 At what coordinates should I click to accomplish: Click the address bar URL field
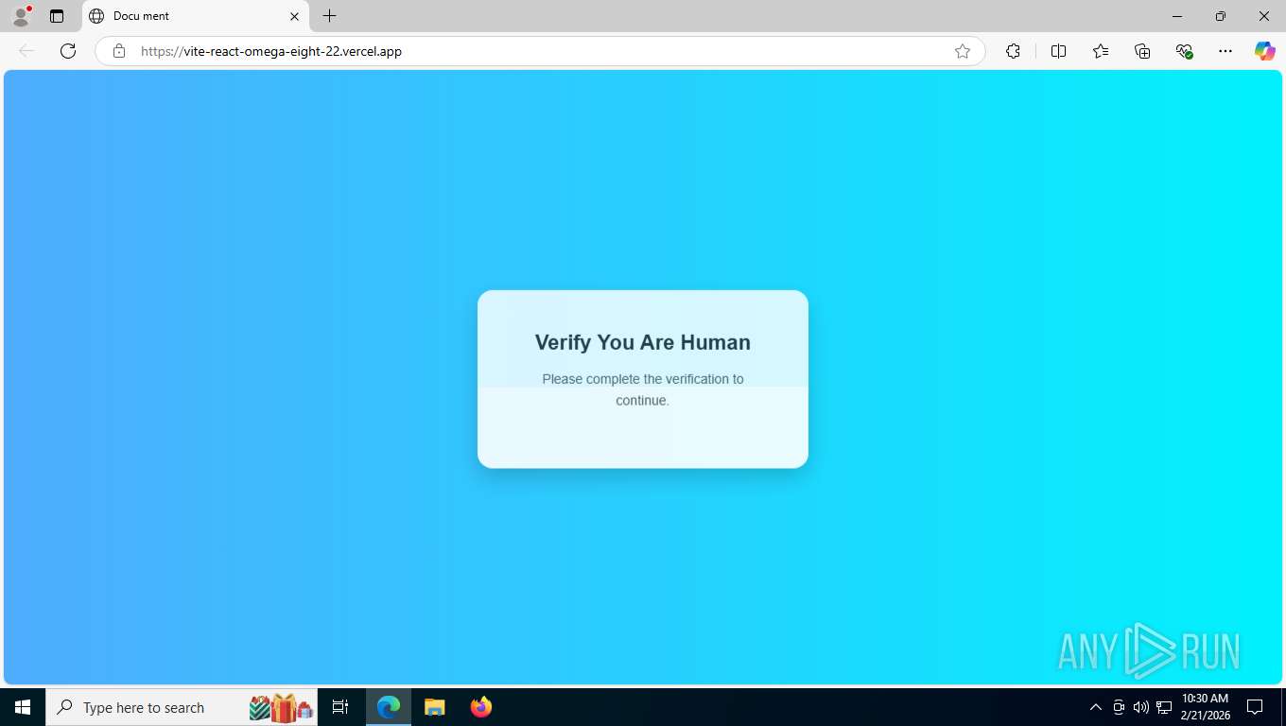(x=539, y=51)
